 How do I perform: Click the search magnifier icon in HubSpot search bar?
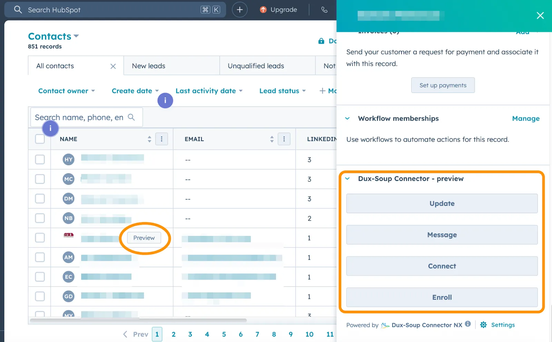pyautogui.click(x=18, y=10)
